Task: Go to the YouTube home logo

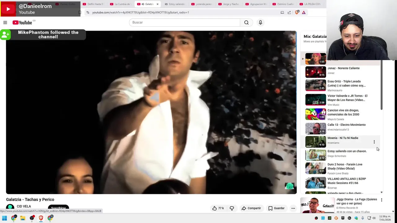Action: point(22,22)
